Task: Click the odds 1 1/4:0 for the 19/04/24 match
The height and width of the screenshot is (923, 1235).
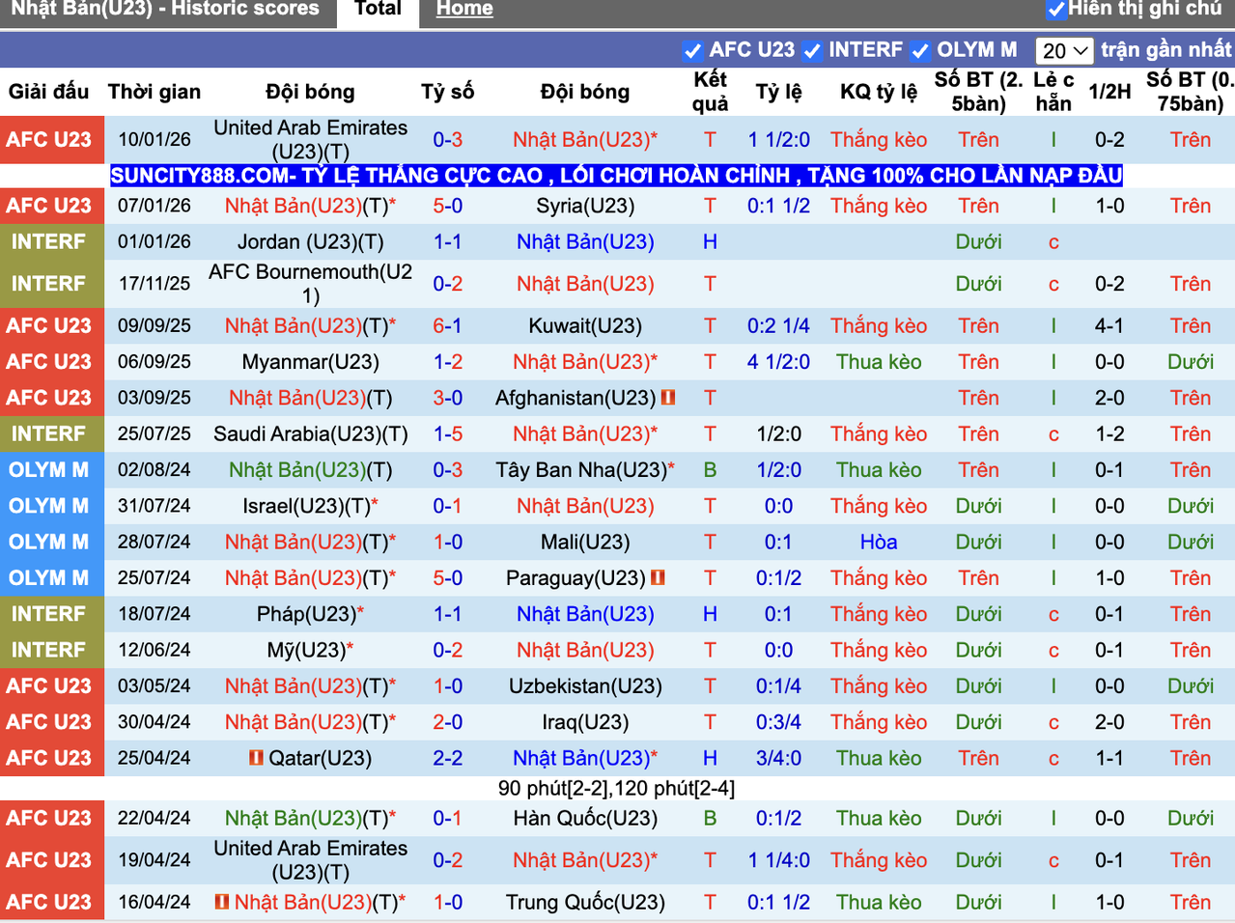Action: tap(778, 860)
